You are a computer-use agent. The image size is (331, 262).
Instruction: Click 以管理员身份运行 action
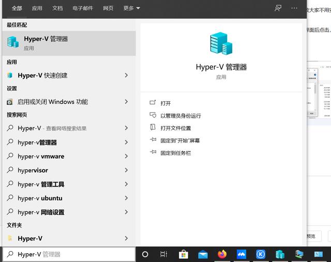click(180, 116)
